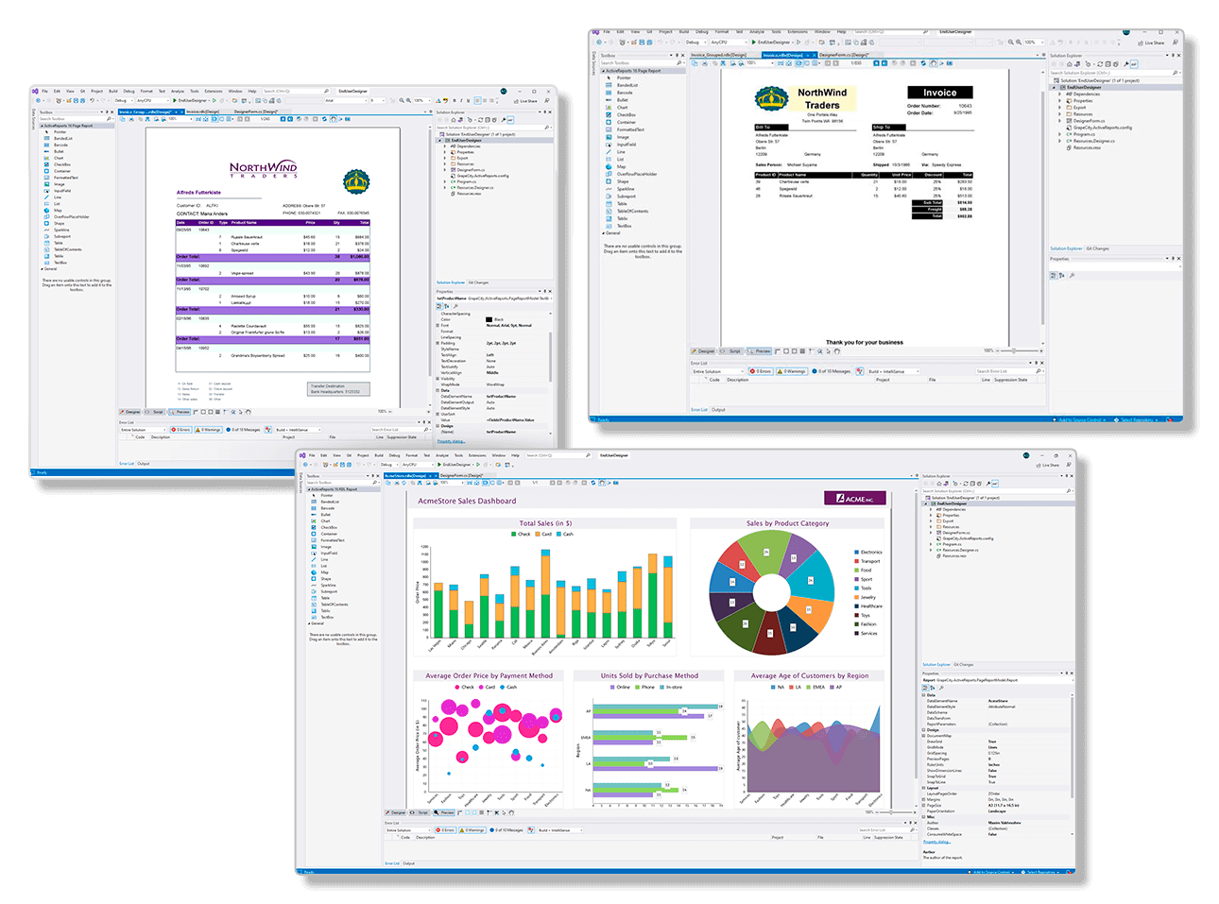Expand Dependencies node in Invoice Solution Explorer

pyautogui.click(x=1059, y=94)
